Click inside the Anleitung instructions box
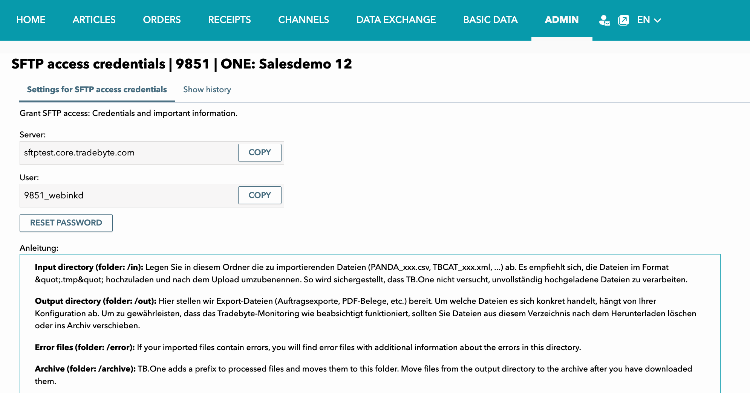This screenshot has height=393, width=750. point(369,324)
